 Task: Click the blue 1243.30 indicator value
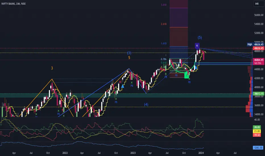(258, 148)
